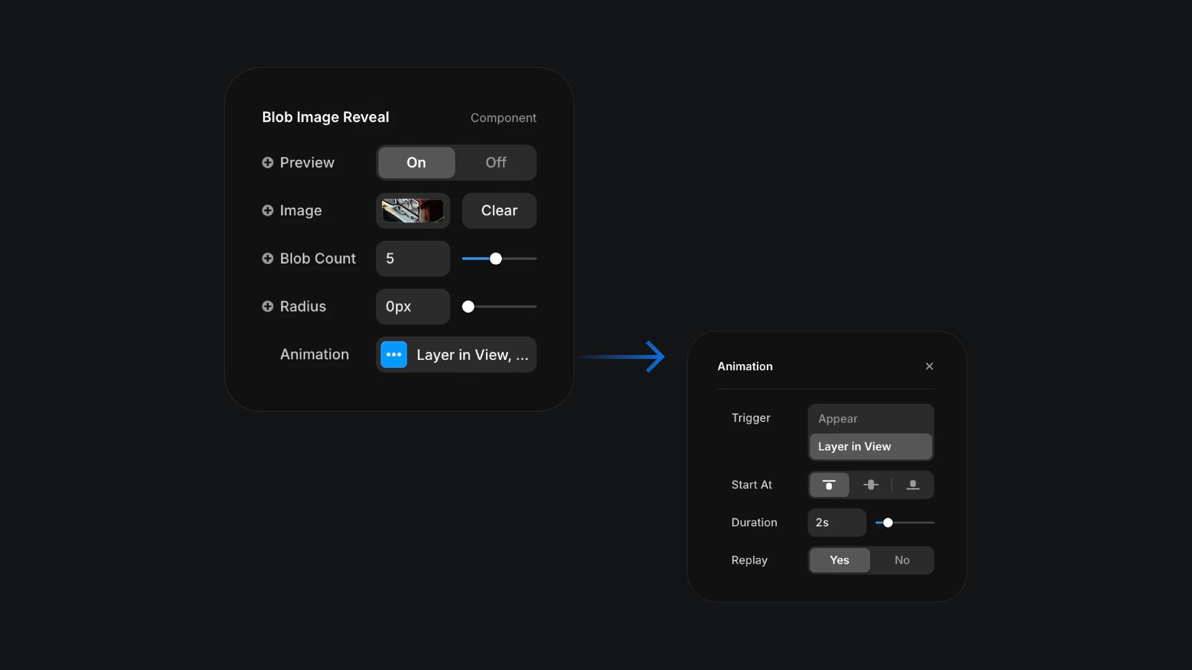This screenshot has width=1192, height=670.
Task: Keep Replay enabled by selecting Yes
Action: [839, 560]
